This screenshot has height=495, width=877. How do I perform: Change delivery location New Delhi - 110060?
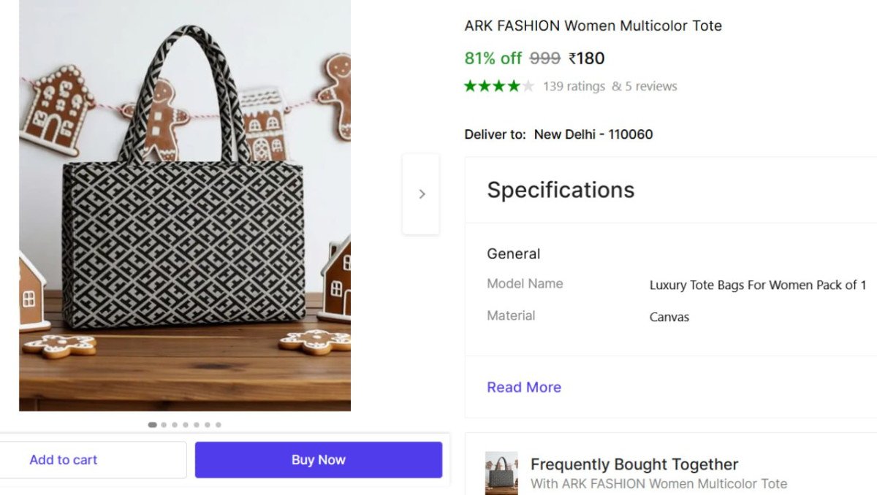point(593,134)
